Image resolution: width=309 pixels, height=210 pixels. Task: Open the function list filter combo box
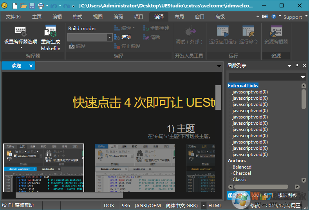[x=267, y=77]
